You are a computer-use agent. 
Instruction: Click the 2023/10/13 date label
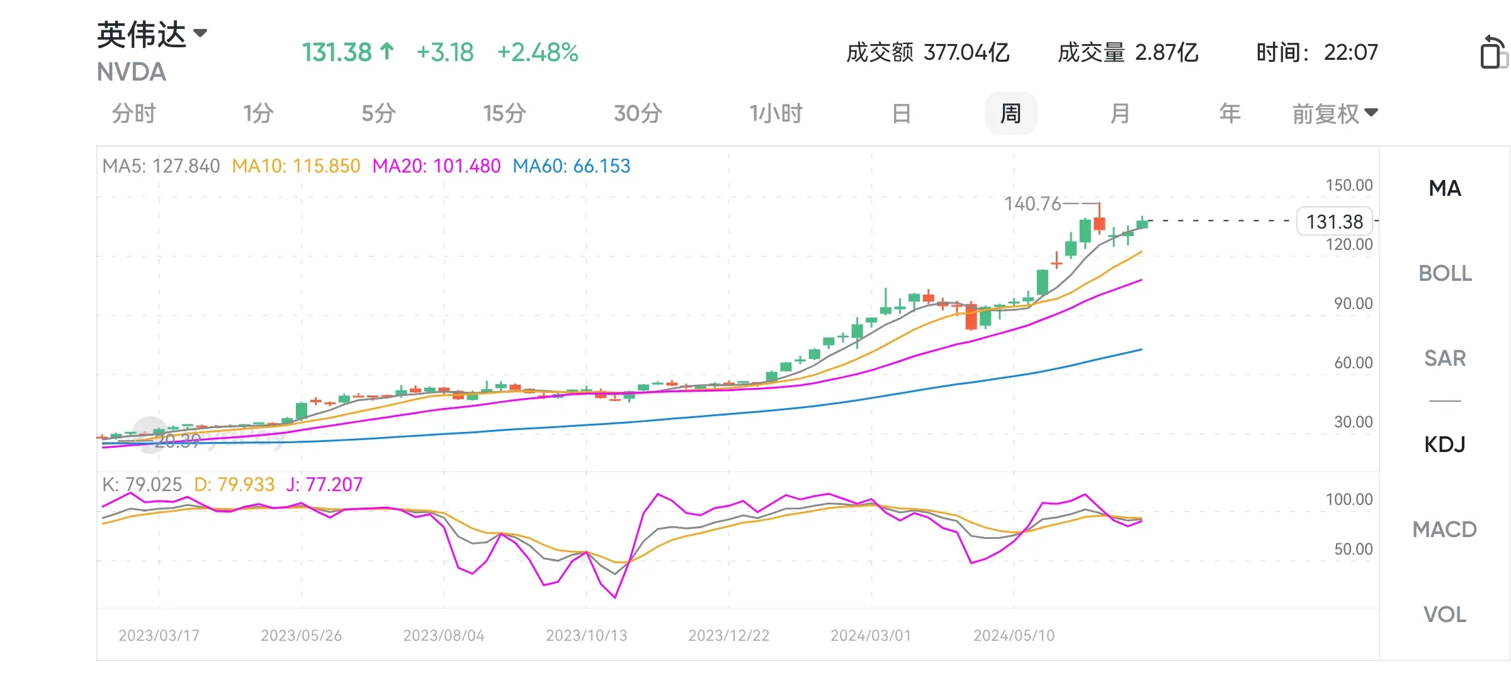(x=586, y=635)
